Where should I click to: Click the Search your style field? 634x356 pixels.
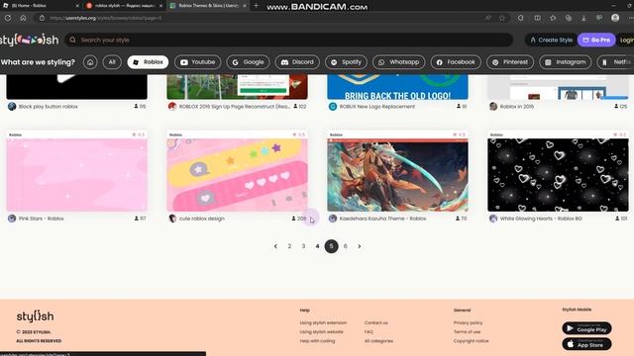288,40
